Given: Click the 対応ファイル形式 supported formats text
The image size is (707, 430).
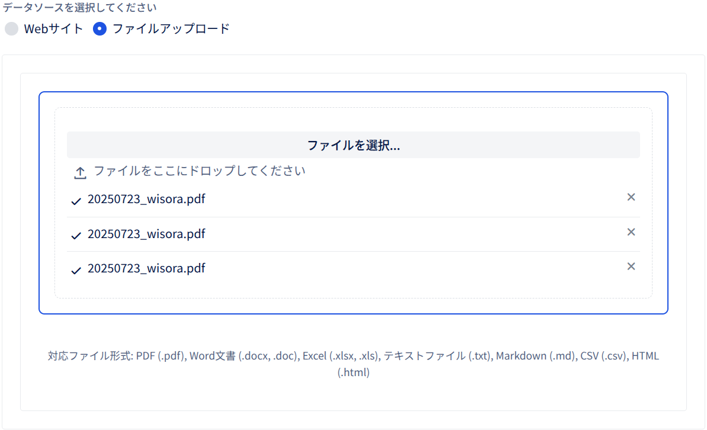Looking at the screenshot, I should point(353,364).
